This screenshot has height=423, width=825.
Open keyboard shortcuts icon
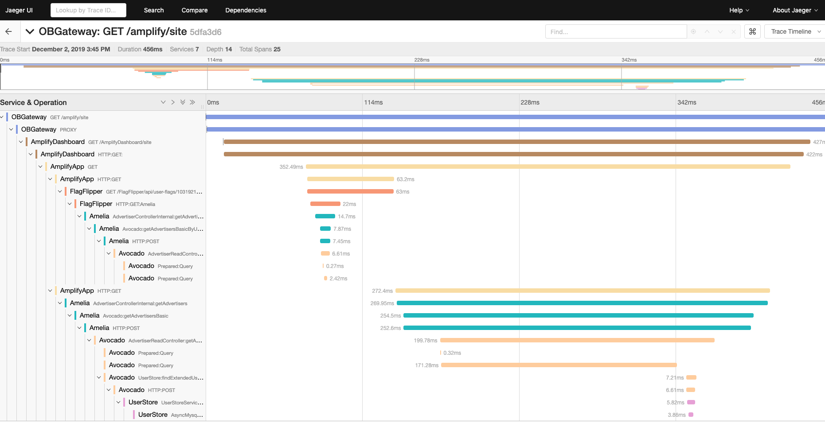pos(752,31)
